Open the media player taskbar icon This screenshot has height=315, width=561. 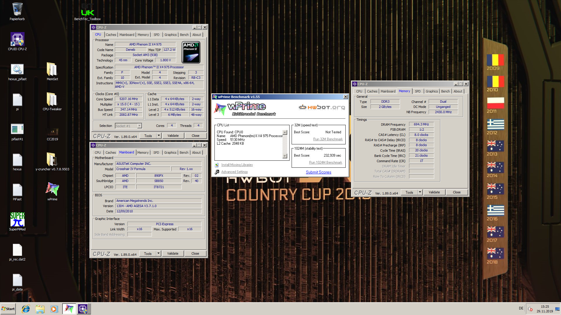point(54,309)
